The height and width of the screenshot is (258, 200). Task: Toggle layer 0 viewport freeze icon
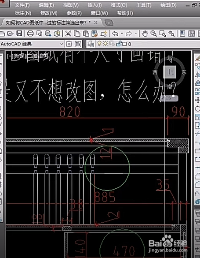pyautogui.click(x=112, y=44)
